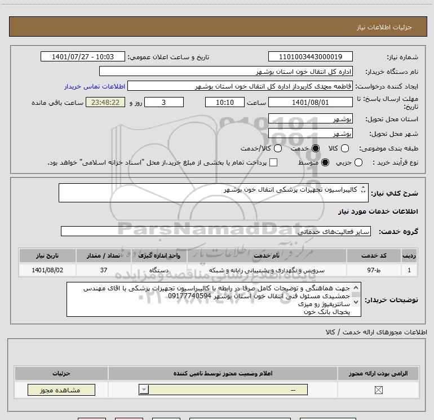This screenshot has width=434, height=420.
Task: Select the متوسط purchase type radio
Action: point(325,162)
